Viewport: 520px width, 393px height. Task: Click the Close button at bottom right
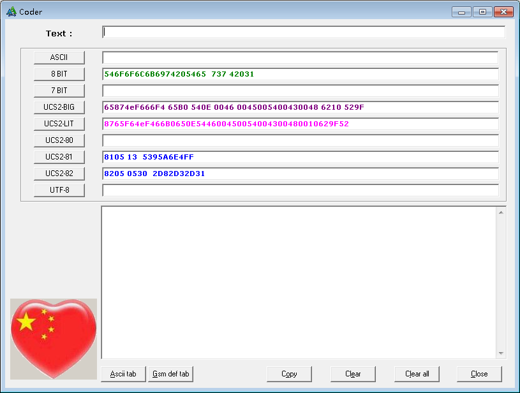click(479, 374)
